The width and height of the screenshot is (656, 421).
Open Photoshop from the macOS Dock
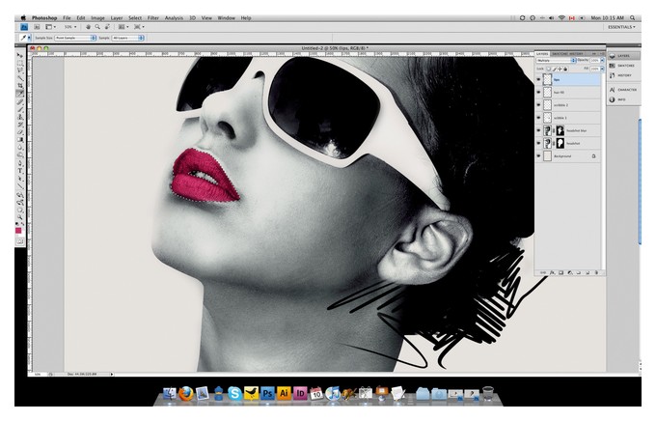point(267,393)
